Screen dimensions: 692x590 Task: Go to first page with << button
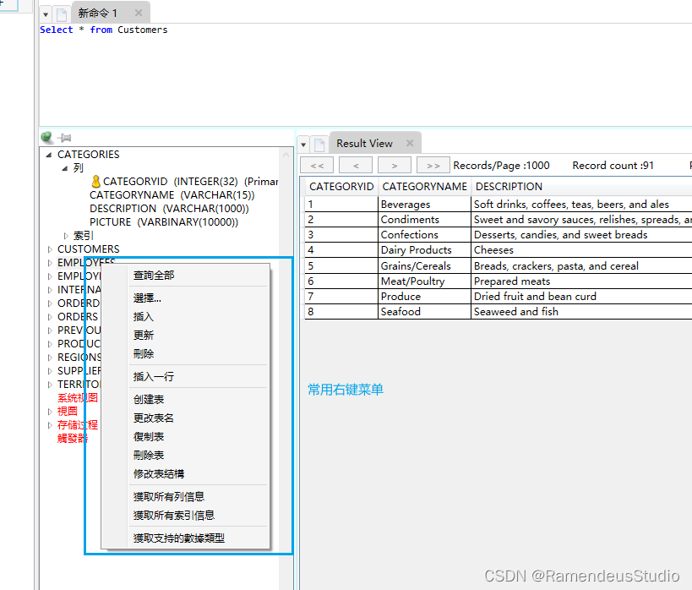point(317,166)
